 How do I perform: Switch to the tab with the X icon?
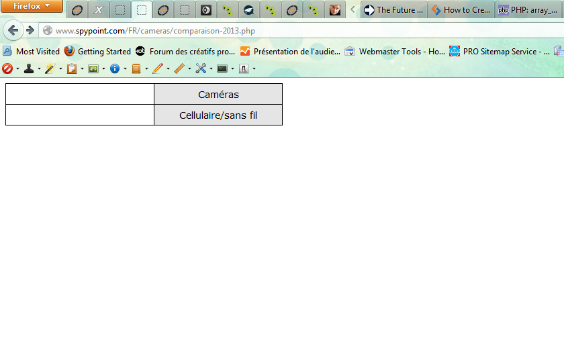[x=99, y=10]
